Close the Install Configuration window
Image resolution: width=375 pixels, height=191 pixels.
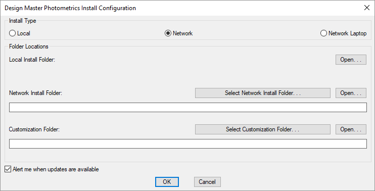click(366, 8)
